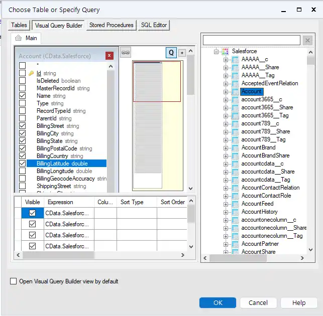Click the home icon on Main tab
Image resolution: width=323 pixels, height=316 pixels.
coord(19,38)
